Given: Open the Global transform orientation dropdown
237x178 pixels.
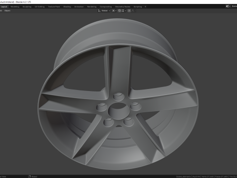Looking at the screenshot, I should [104, 11].
